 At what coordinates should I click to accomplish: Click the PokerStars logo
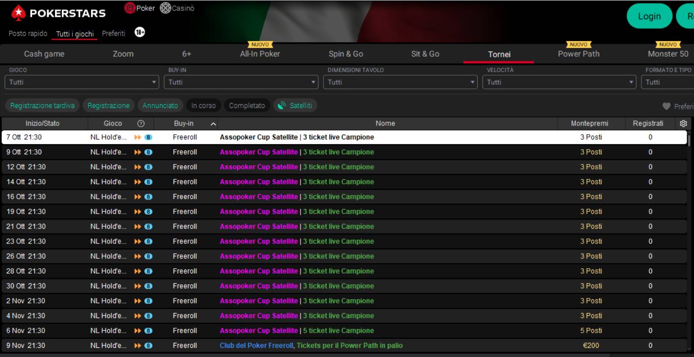[58, 14]
